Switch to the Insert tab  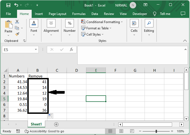click(x=39, y=14)
